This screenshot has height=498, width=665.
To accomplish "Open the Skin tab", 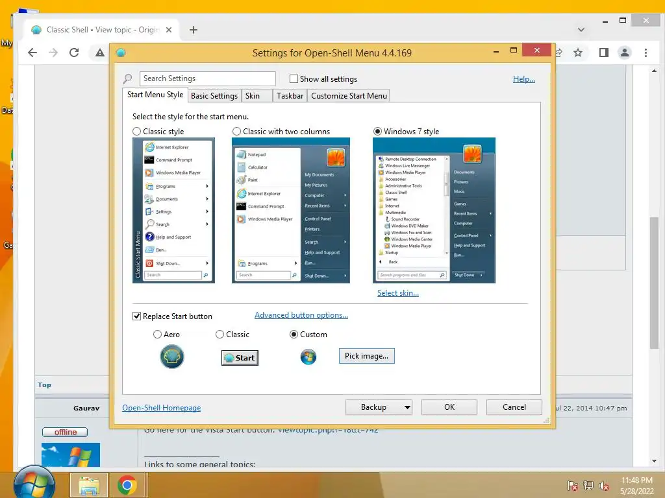I will coord(257,96).
